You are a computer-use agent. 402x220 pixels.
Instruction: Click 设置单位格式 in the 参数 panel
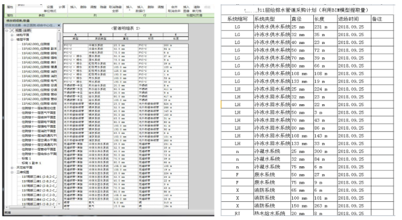click(50, 9)
